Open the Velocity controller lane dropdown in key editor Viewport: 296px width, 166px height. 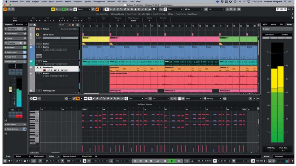pyautogui.click(x=213, y=98)
